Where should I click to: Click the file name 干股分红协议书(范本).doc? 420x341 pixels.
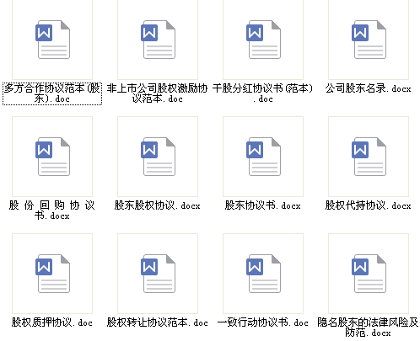click(263, 93)
